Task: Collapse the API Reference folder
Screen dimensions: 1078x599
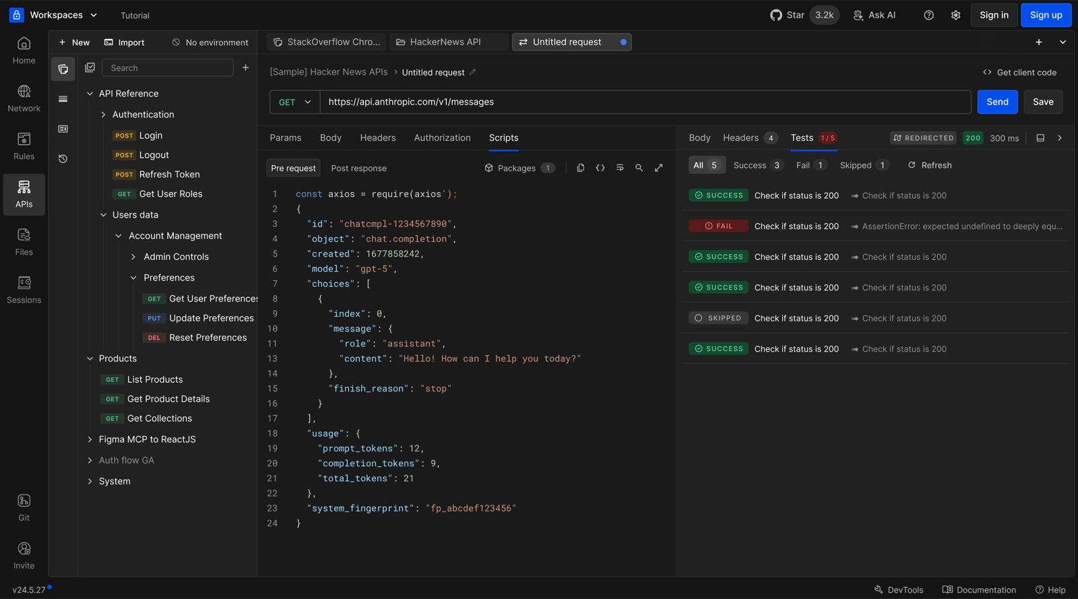Action: (90, 94)
